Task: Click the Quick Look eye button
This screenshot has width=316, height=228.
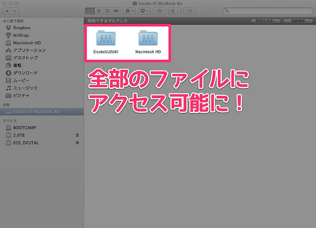Action: [159, 11]
